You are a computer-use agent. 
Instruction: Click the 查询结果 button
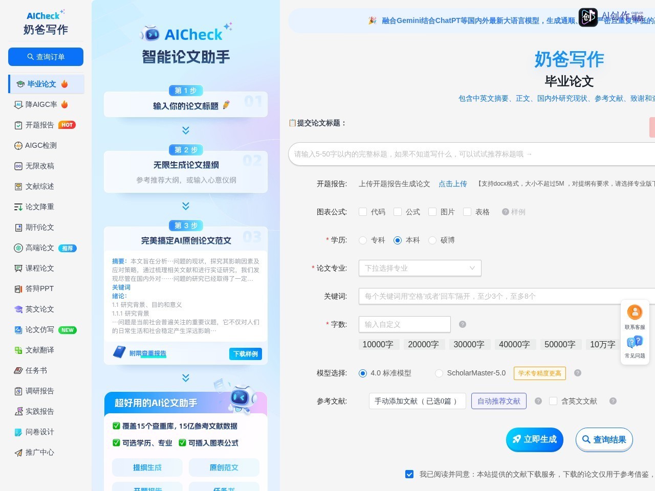[x=604, y=439]
